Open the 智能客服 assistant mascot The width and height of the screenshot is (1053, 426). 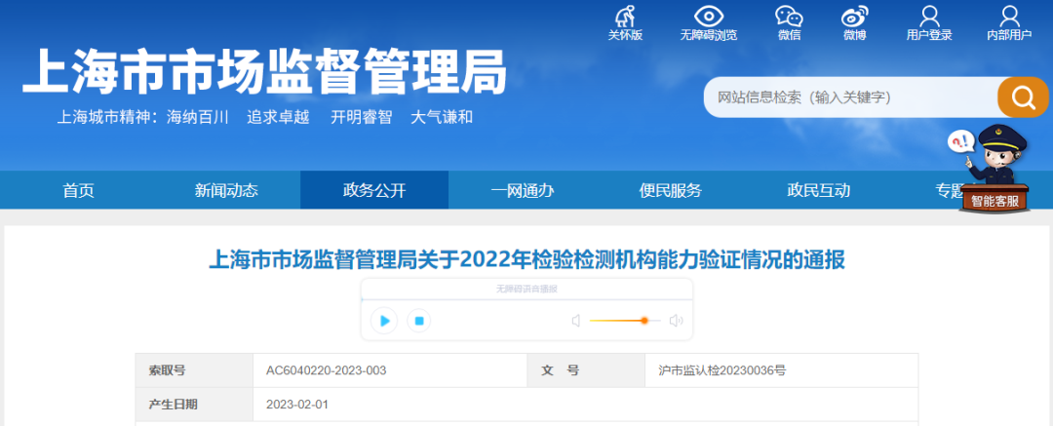pos(994,168)
